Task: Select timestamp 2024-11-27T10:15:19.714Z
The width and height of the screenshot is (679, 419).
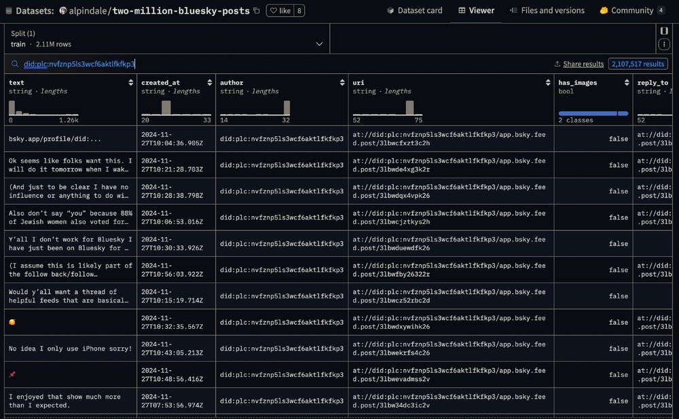Action: 177,296
